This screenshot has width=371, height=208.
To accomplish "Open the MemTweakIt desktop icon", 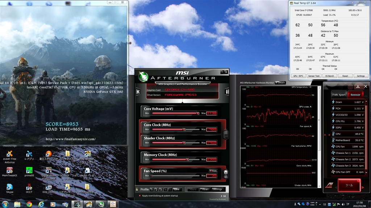I will click(9, 172).
